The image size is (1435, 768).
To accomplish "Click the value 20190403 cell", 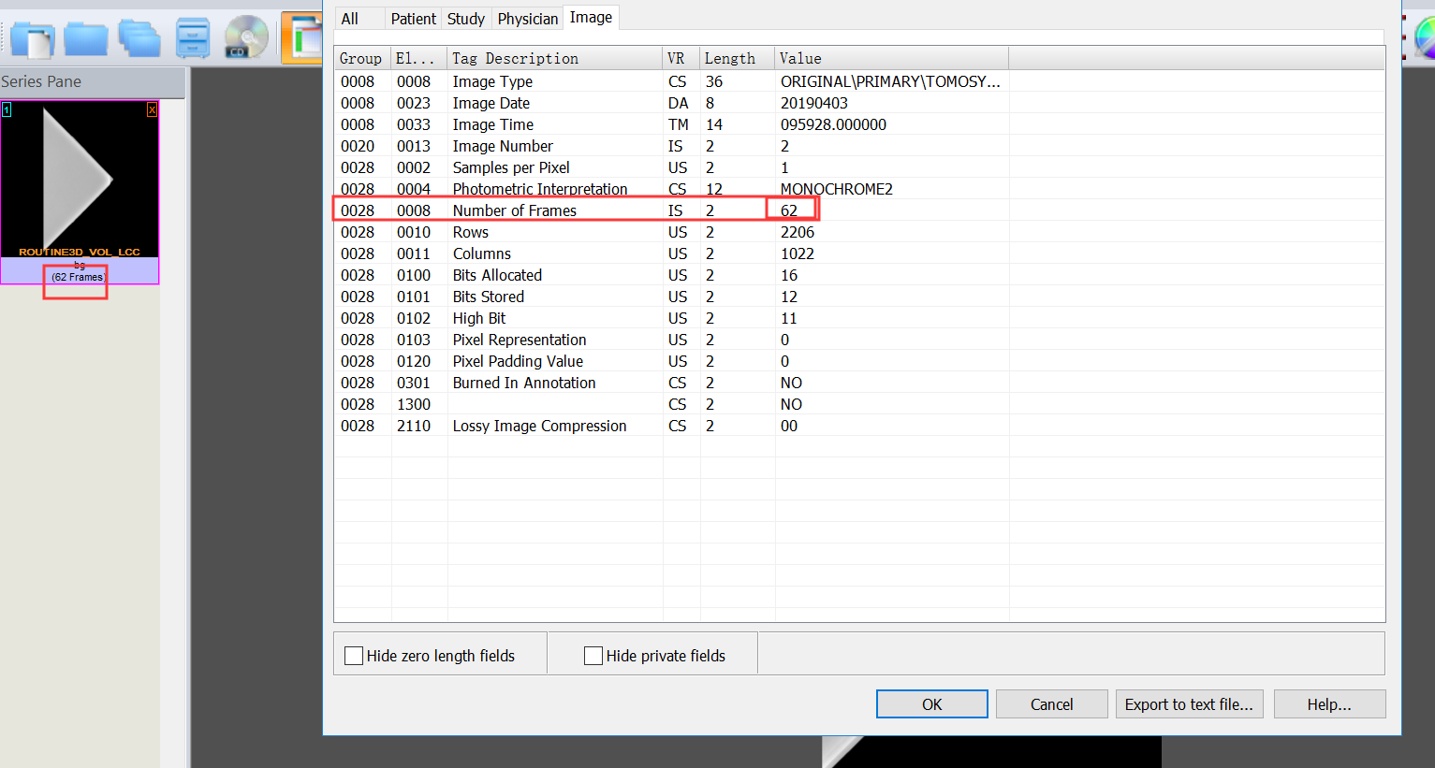I will point(814,103).
